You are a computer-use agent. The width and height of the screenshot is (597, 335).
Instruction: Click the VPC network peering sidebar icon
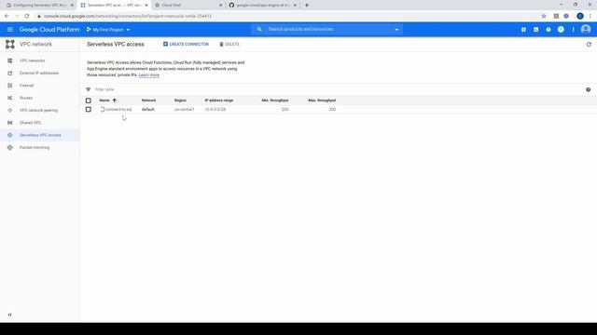[10, 110]
